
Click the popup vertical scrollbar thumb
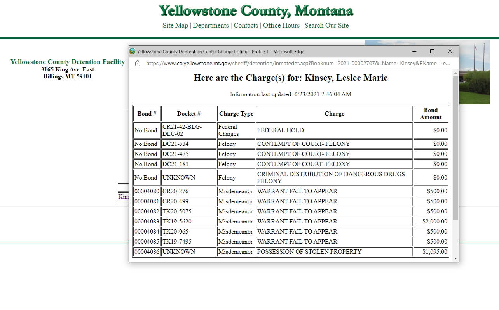pos(455,148)
